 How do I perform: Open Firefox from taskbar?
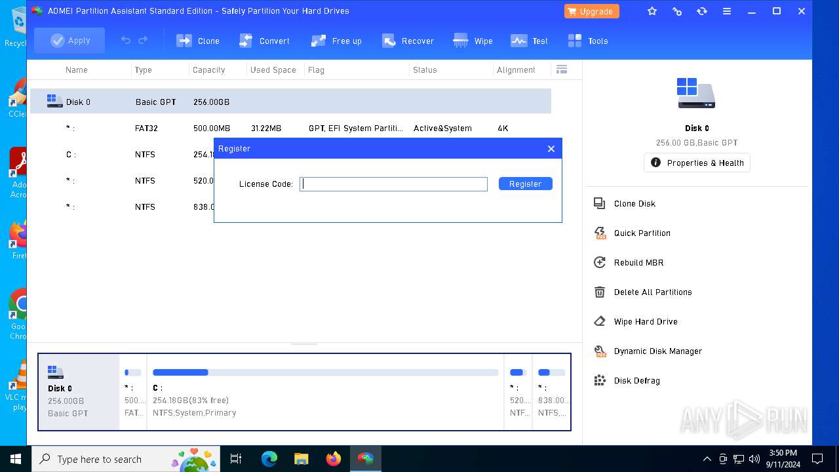pyautogui.click(x=333, y=459)
